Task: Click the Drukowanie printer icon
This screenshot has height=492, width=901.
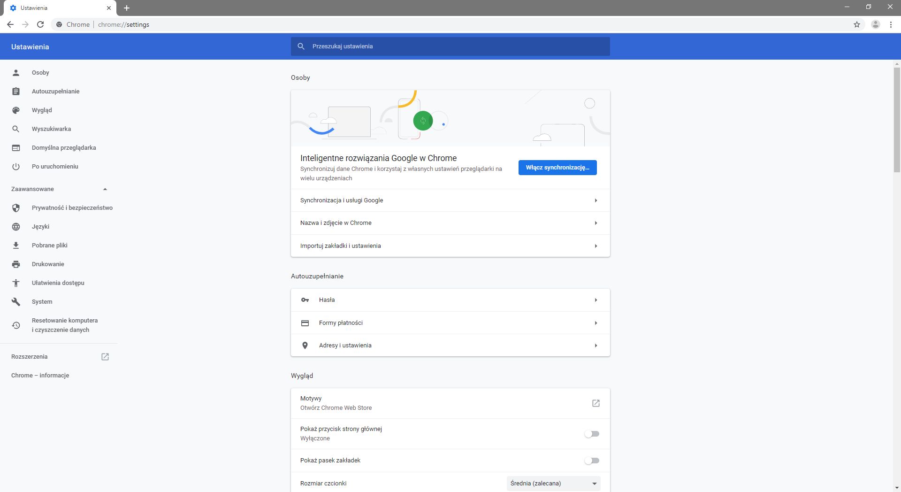Action: (x=16, y=264)
